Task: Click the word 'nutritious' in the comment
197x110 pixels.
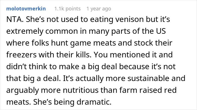Action: click(80, 90)
